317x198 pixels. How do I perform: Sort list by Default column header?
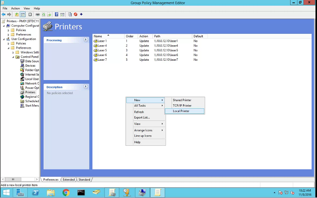point(200,36)
